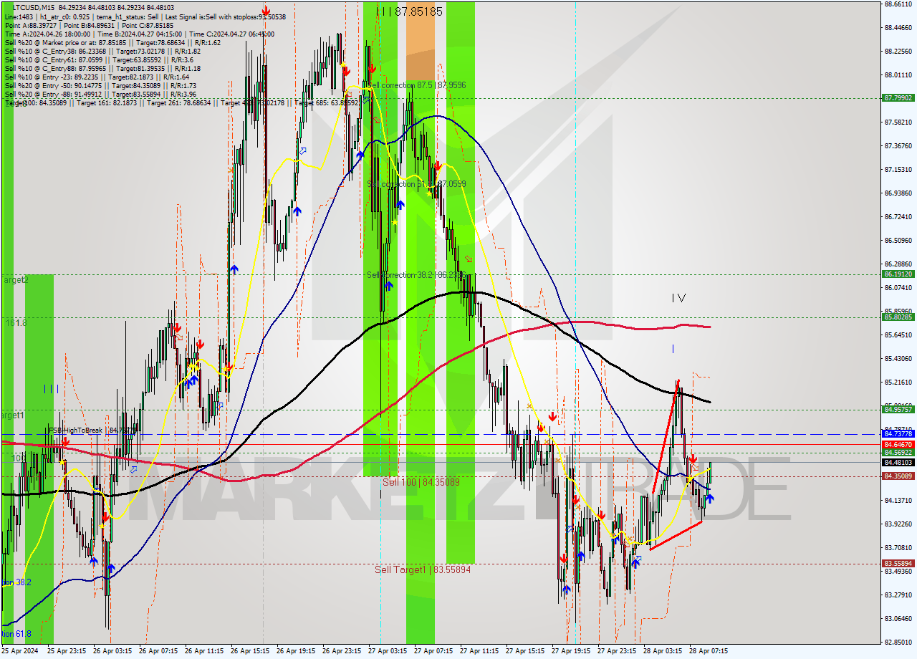The height and width of the screenshot is (659, 917).
Task: Click the 'Sell correction 61.8 | 87.0599' label
Action: pos(416,184)
